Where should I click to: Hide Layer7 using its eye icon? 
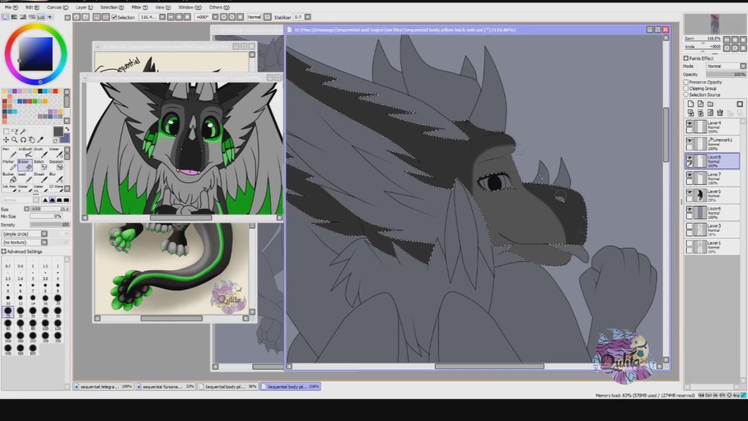click(690, 175)
